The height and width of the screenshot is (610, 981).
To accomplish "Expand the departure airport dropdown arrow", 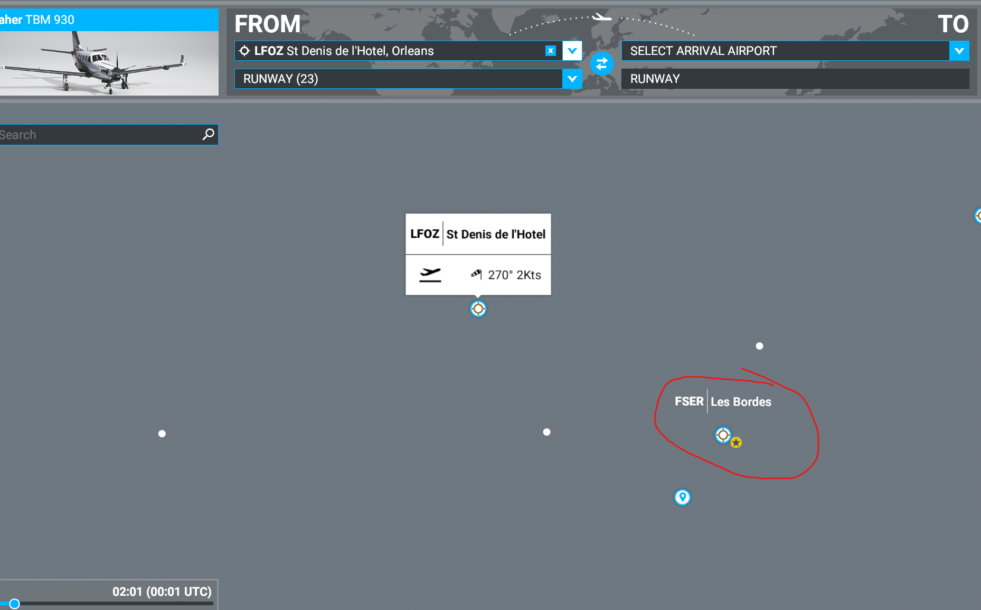I will [x=572, y=51].
